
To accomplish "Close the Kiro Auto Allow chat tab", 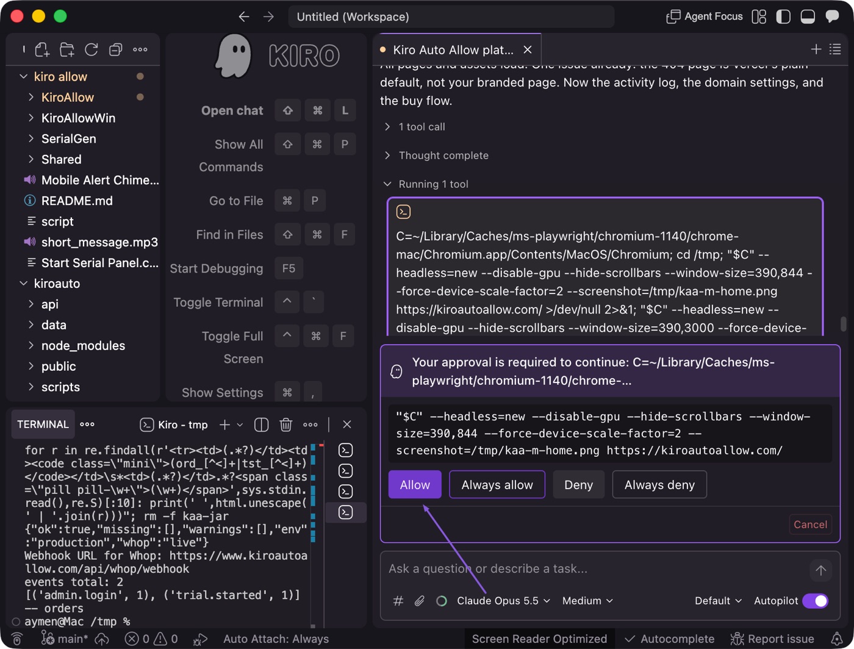I will click(x=528, y=49).
